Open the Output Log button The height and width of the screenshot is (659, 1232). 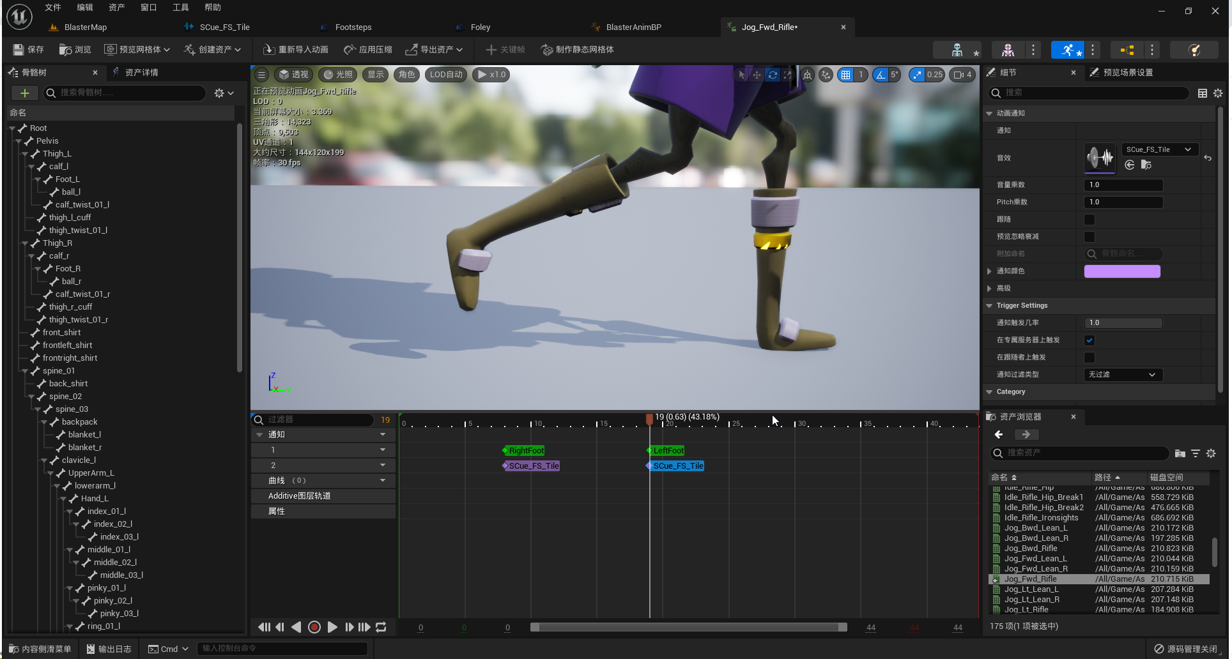click(109, 649)
